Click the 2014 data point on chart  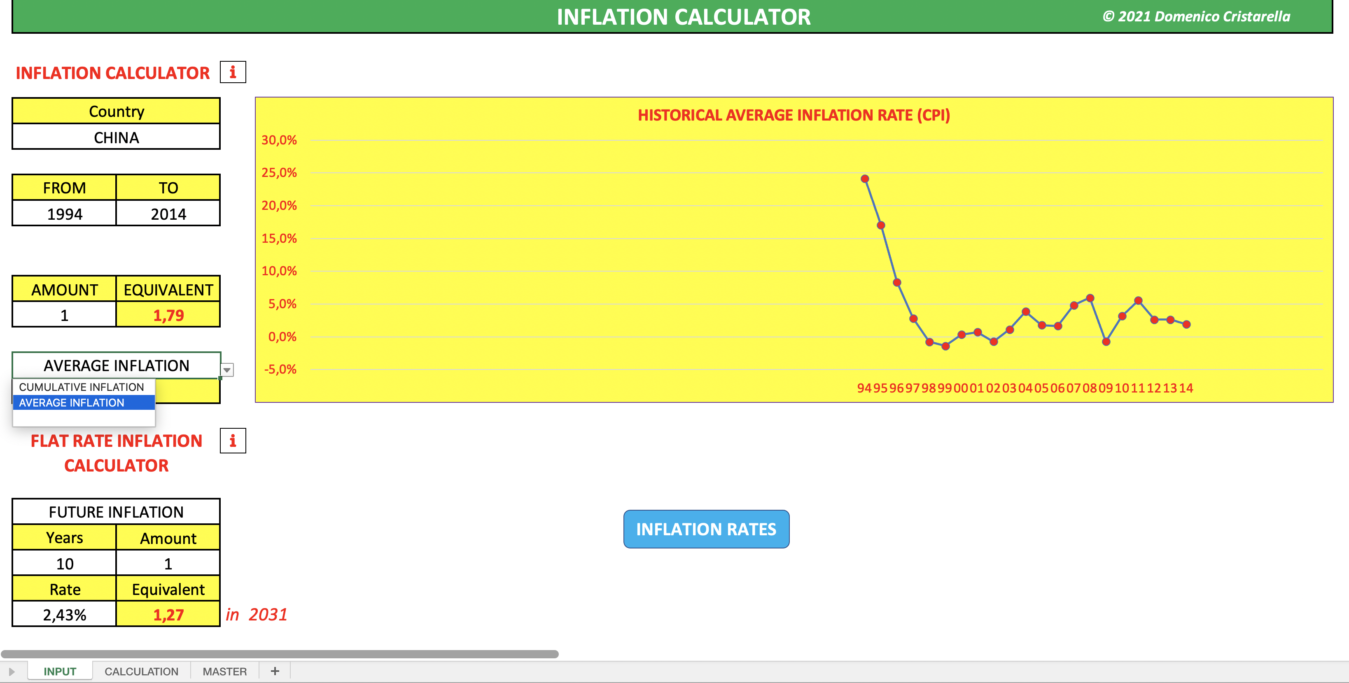pyautogui.click(x=1187, y=325)
